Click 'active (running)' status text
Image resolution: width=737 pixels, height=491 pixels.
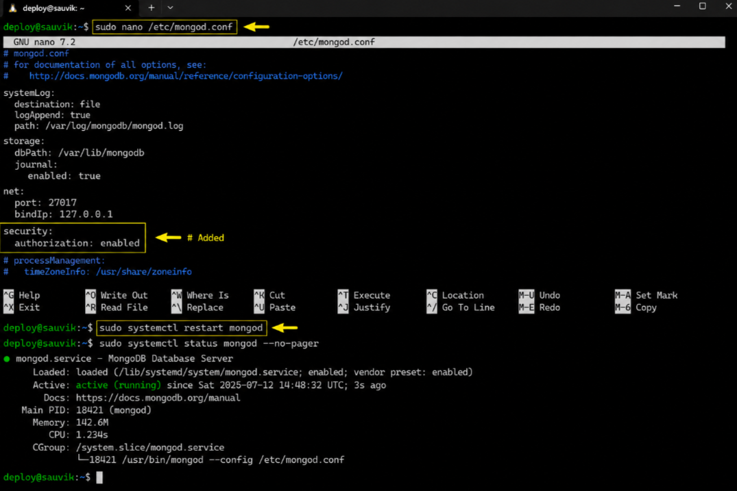coord(119,385)
